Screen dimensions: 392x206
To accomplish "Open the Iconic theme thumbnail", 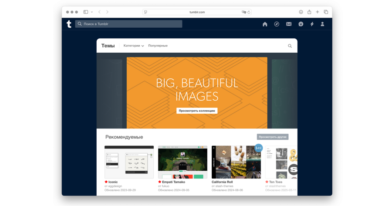I will click(129, 162).
